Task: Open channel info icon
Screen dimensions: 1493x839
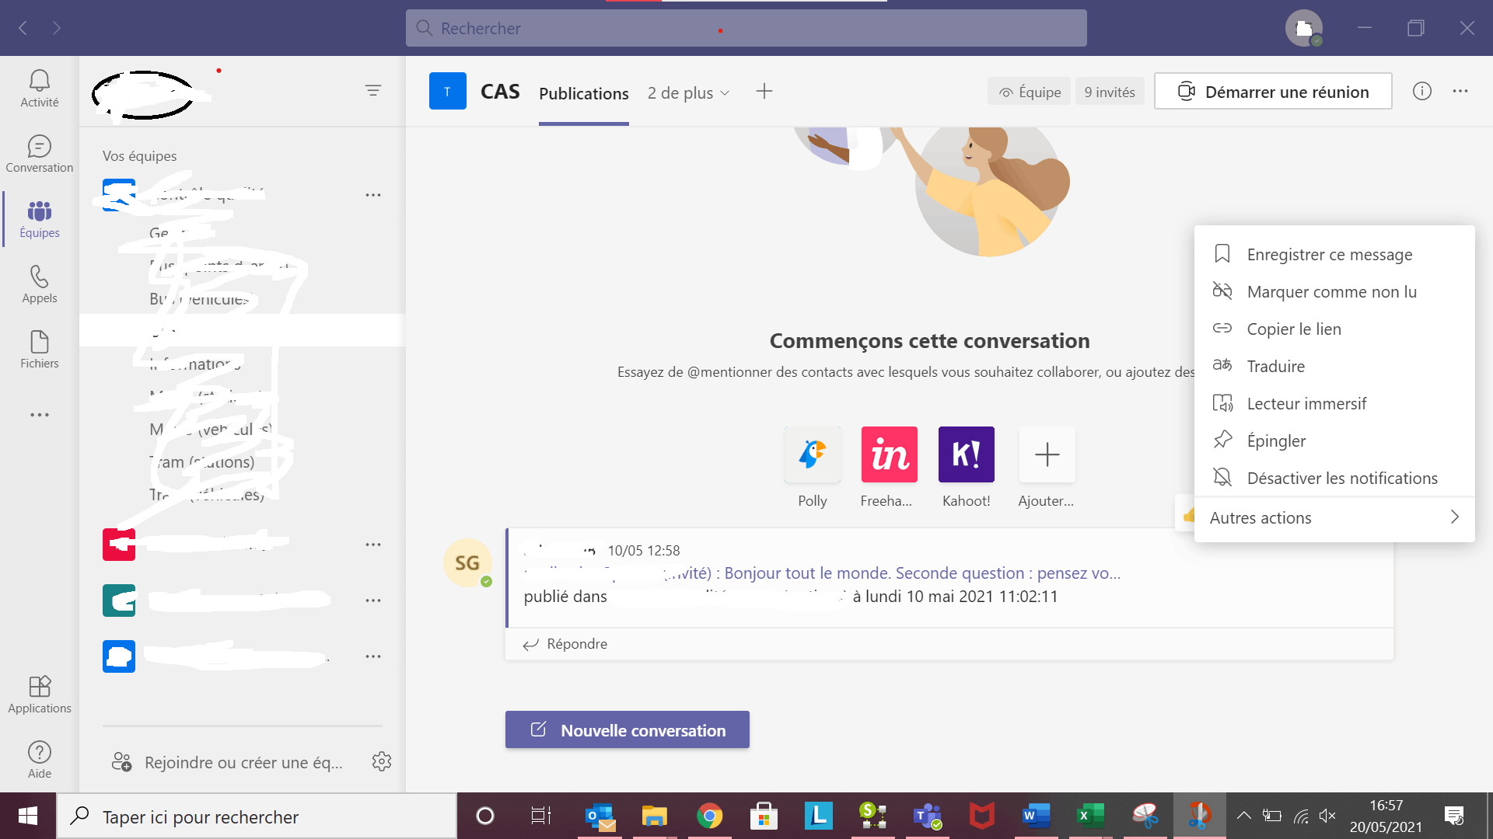Action: pos(1421,91)
